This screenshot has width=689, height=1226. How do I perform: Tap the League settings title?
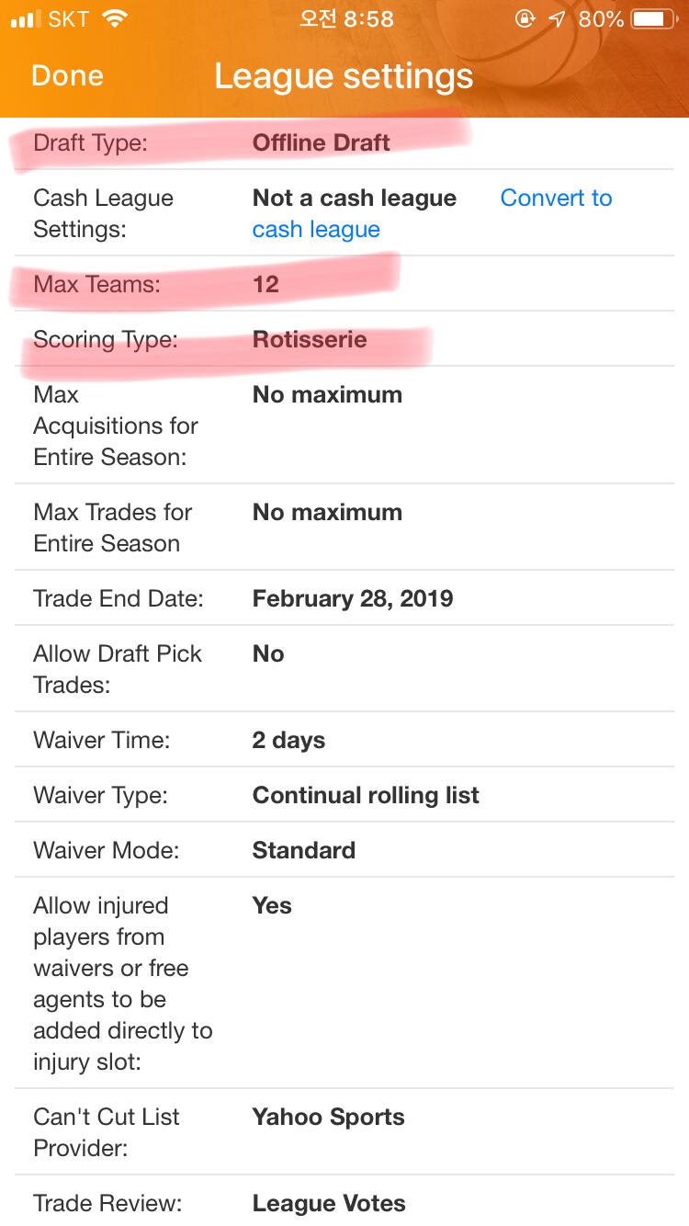pyautogui.click(x=344, y=76)
